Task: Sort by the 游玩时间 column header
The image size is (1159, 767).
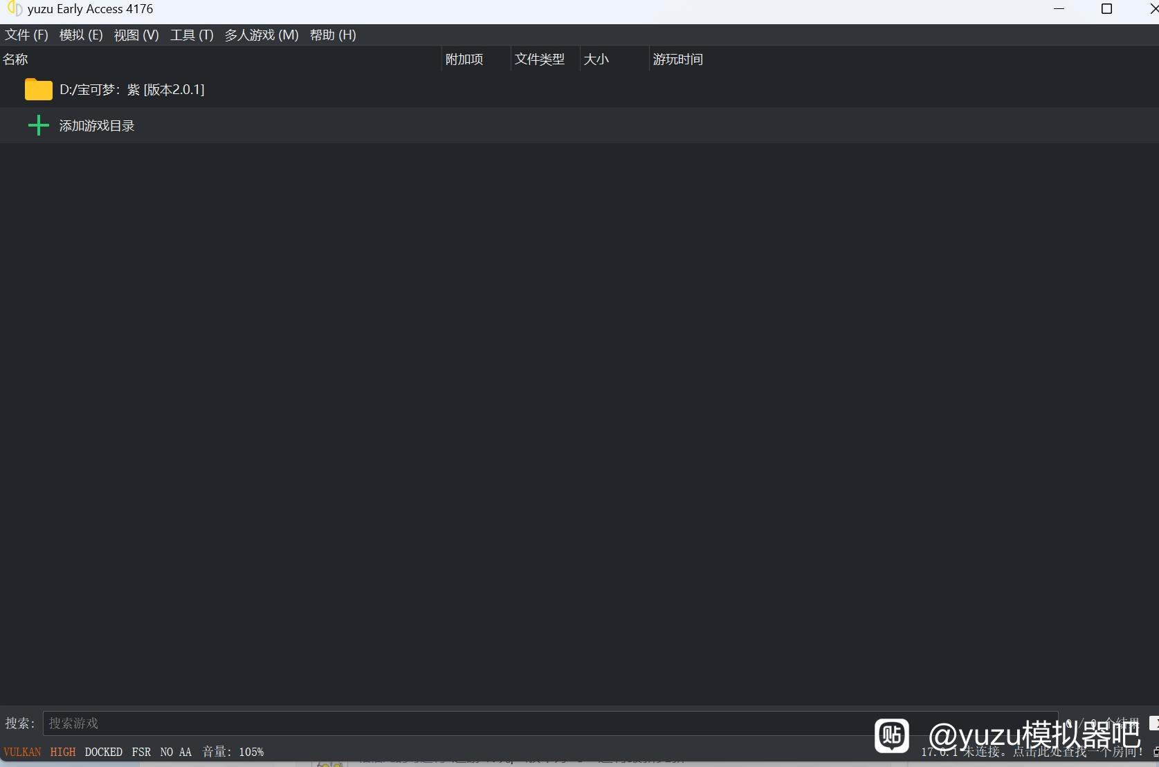Action: [678, 59]
